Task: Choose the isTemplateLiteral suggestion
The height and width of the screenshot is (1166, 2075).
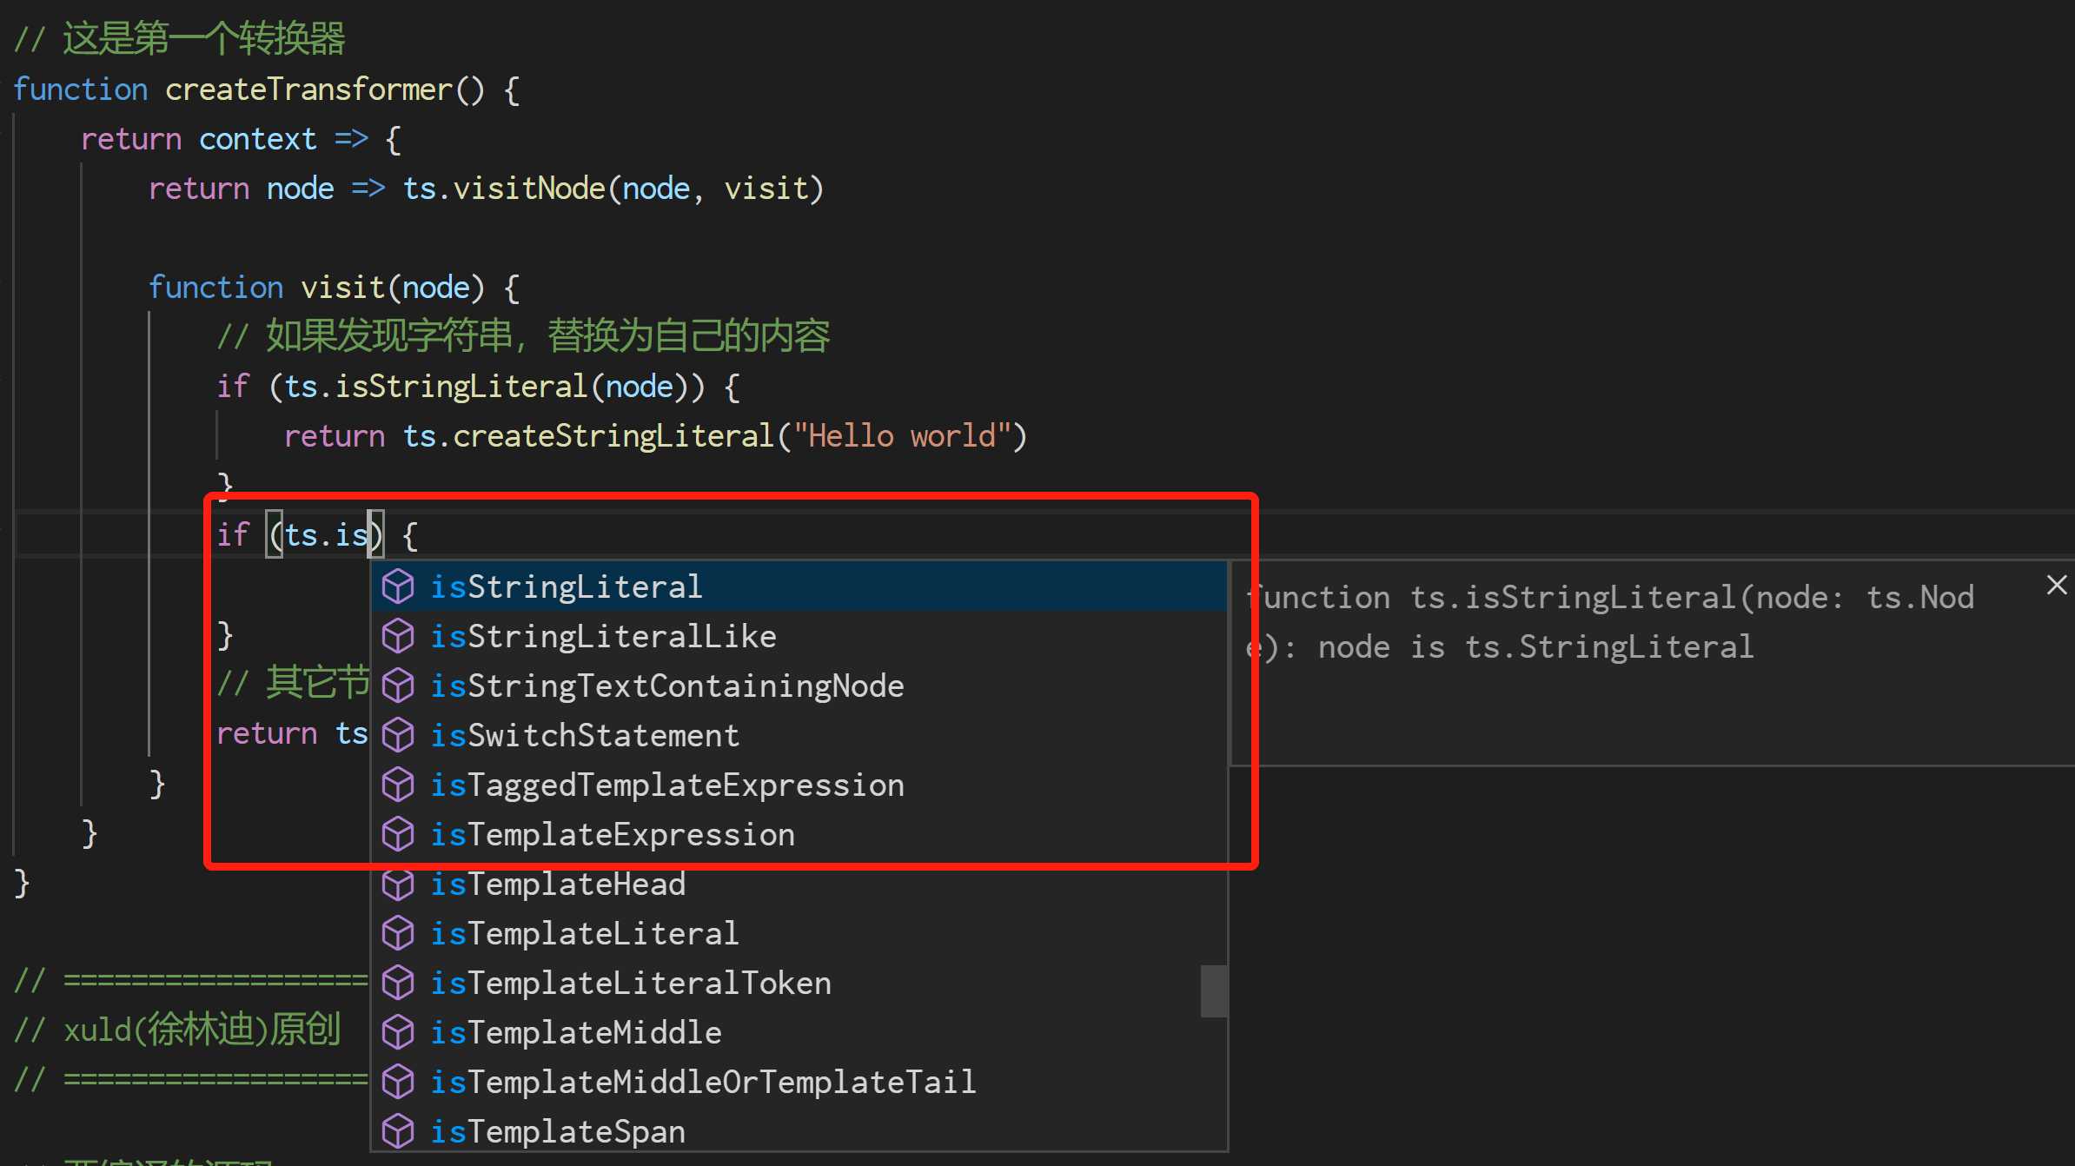Action: point(799,933)
